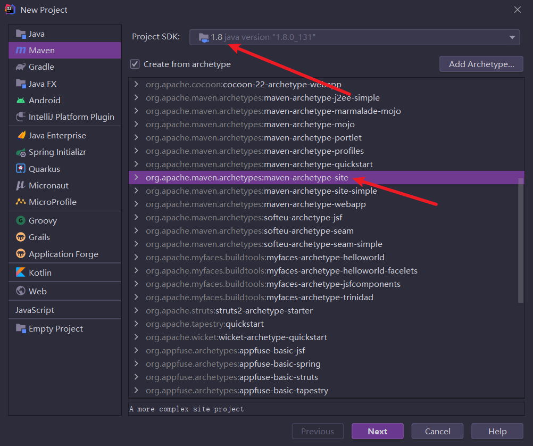Click the Java Enterprise icon
533x446 pixels.
pos(21,135)
